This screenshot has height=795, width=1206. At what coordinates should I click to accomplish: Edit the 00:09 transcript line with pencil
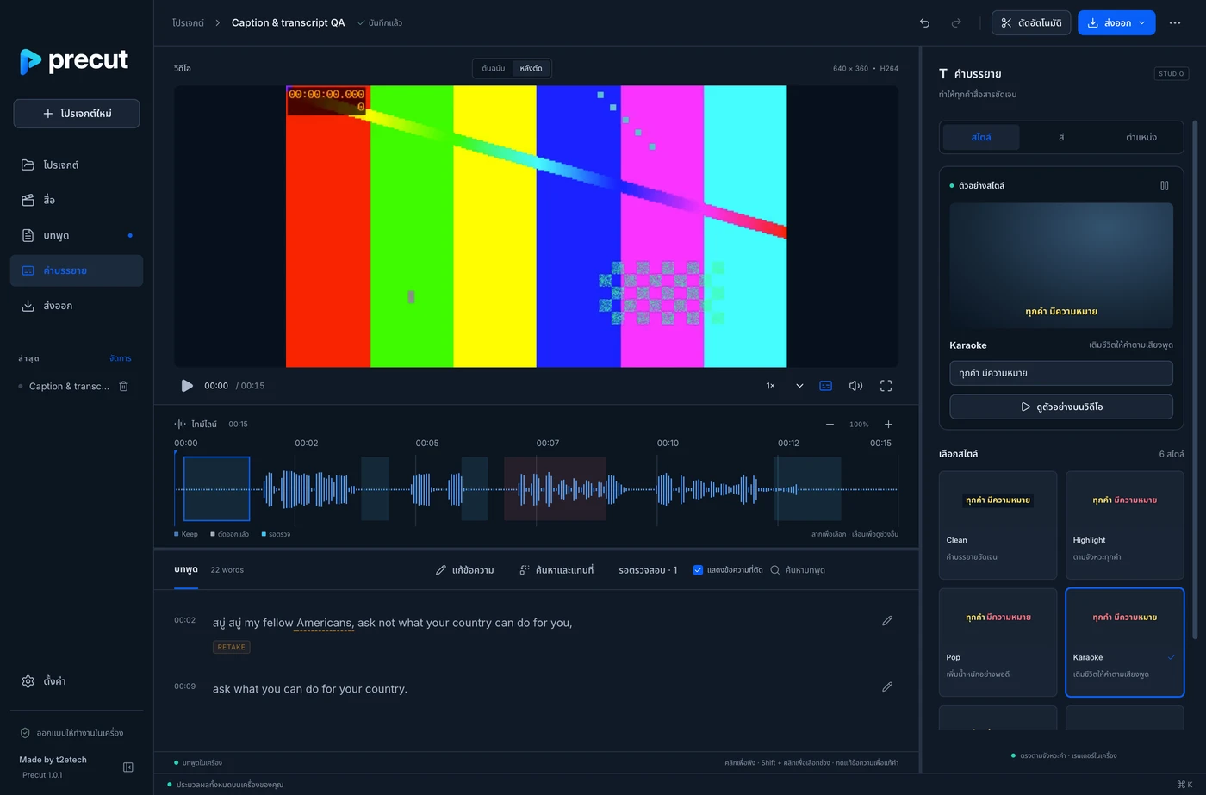click(887, 687)
